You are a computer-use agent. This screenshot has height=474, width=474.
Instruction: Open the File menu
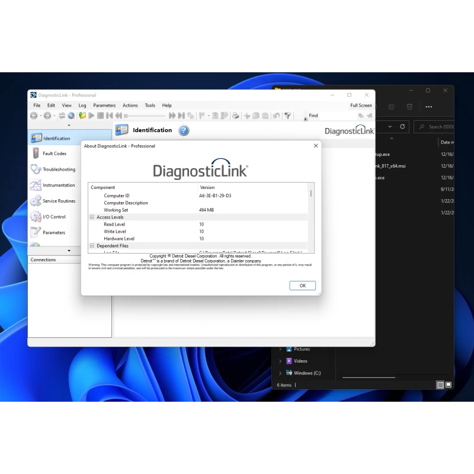(37, 105)
